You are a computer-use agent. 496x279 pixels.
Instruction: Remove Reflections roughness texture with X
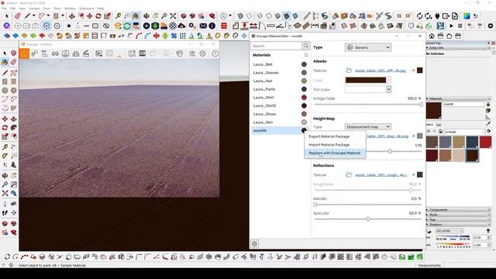pos(413,174)
